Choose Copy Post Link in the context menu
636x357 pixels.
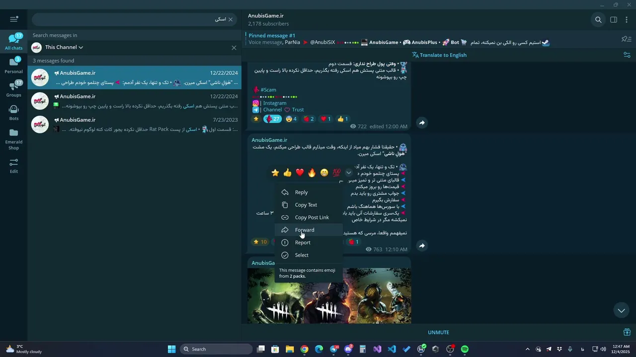(309, 217)
